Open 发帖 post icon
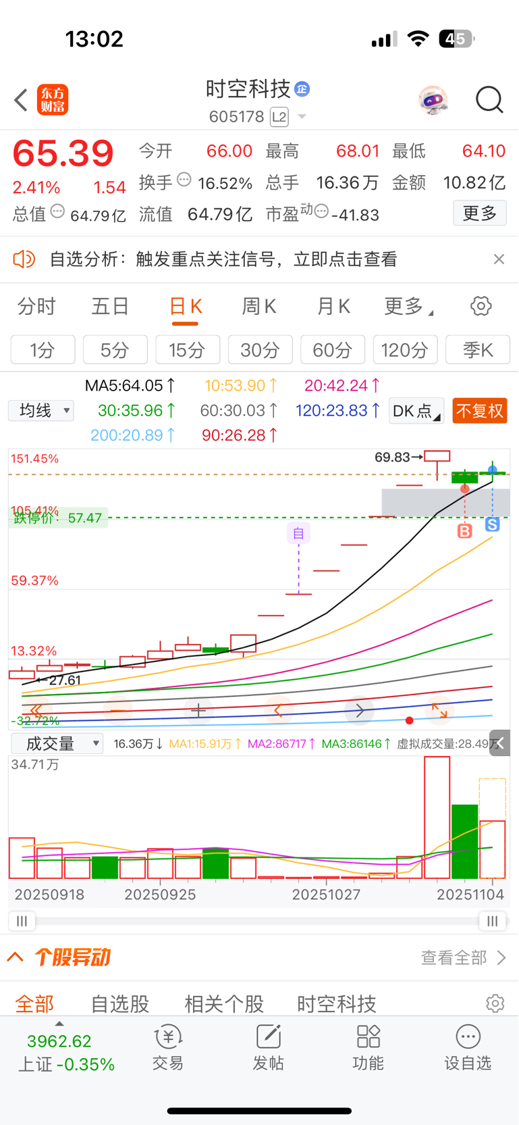 268,1047
